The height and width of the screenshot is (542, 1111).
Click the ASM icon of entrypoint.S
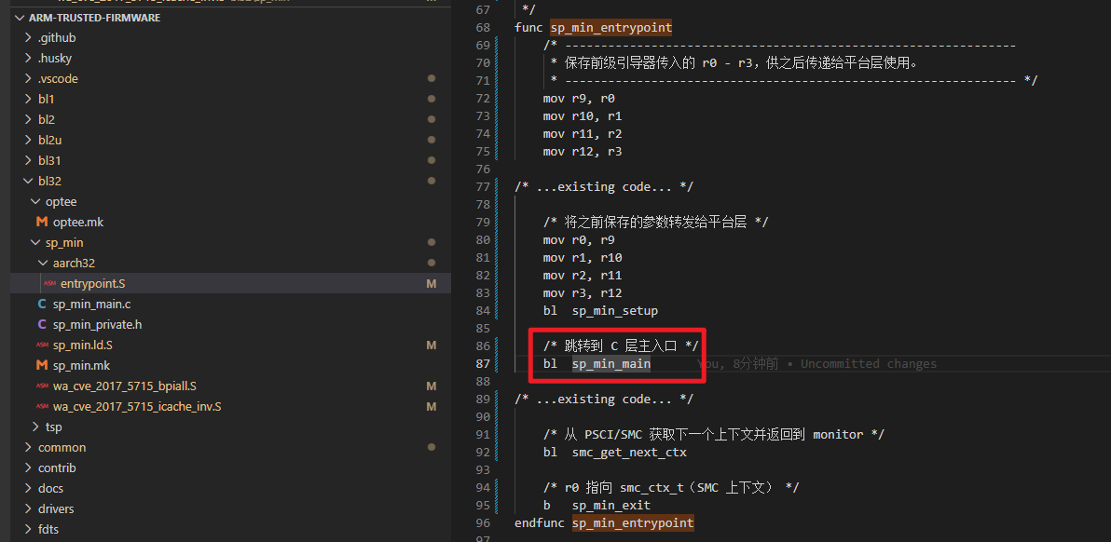pos(49,284)
